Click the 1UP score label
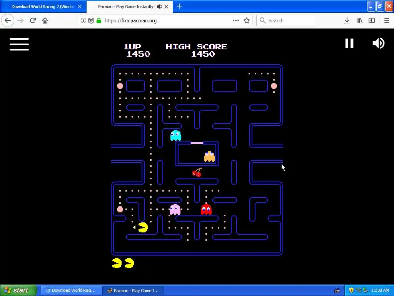This screenshot has height=296, width=394. click(132, 47)
